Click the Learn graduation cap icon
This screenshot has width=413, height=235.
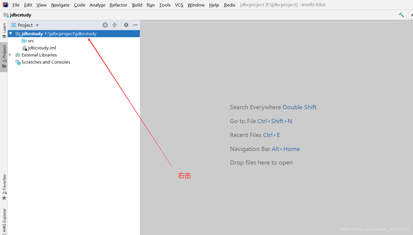4,36
